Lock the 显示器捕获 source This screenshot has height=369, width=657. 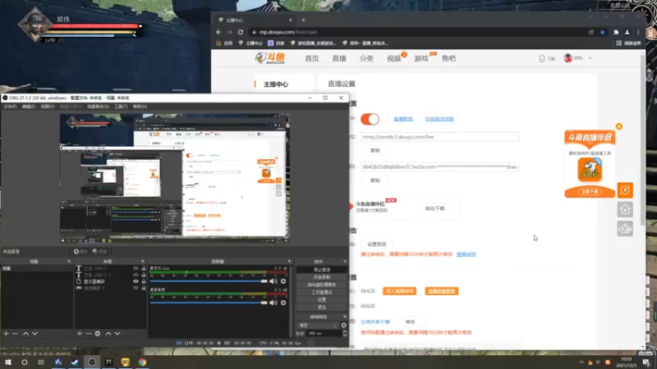(143, 281)
